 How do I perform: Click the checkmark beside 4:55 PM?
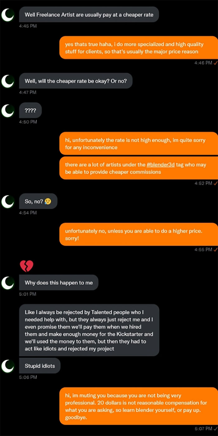(215, 249)
